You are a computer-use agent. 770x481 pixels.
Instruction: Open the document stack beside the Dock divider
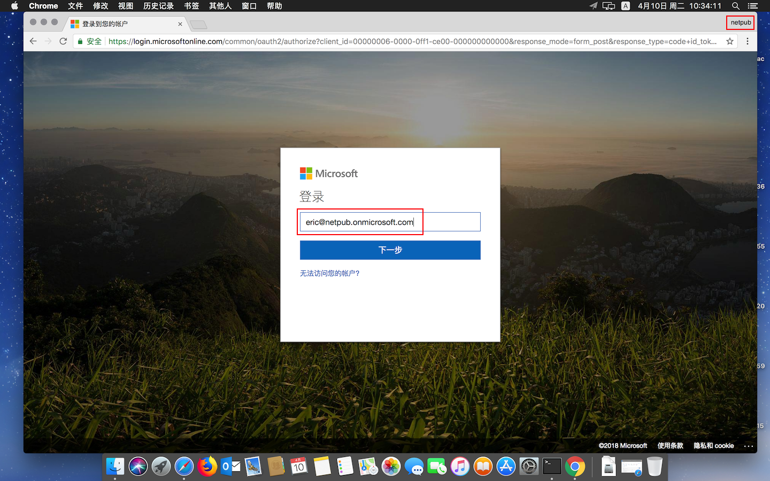pos(609,467)
